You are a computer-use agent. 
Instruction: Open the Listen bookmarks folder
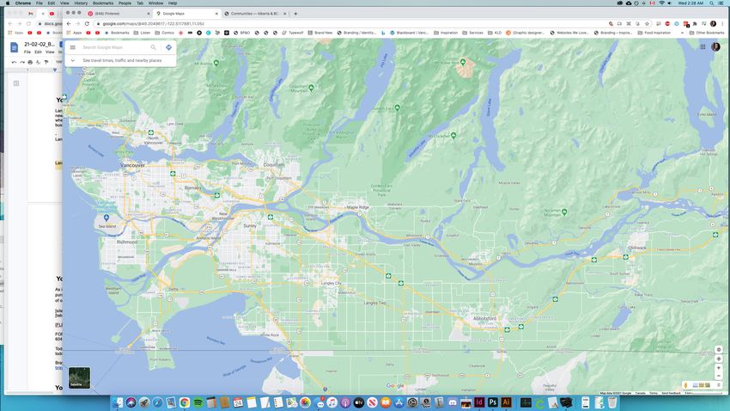[142, 33]
